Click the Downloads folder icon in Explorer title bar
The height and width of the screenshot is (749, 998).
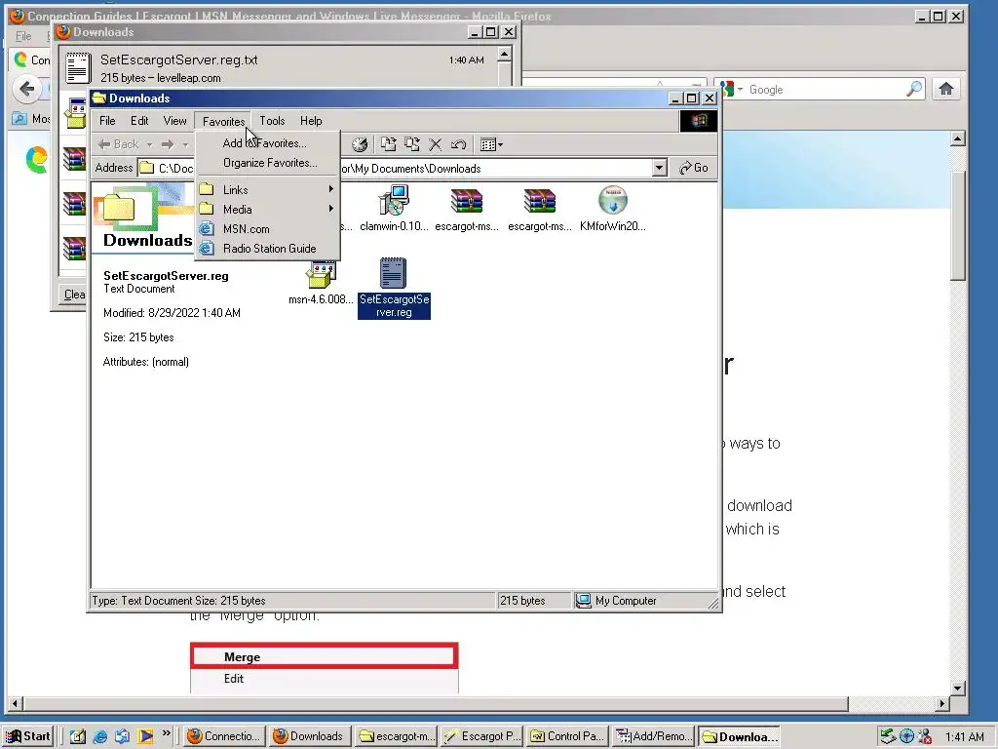point(98,99)
